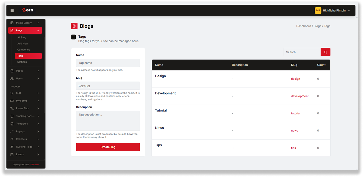Expand the Custom Fields menu chevron
The height and width of the screenshot is (177, 363).
click(x=38, y=147)
